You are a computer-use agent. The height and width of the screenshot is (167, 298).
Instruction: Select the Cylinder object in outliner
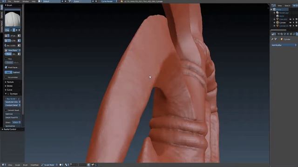tap(283, 23)
